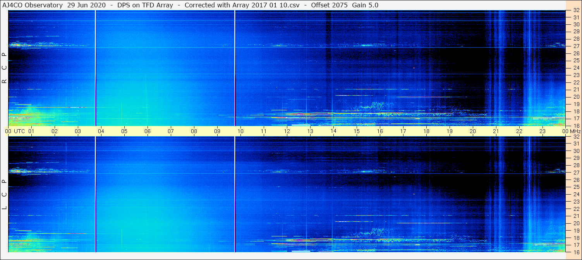Select the 22 hour tick on time axis
582x260 pixels.
coord(519,131)
